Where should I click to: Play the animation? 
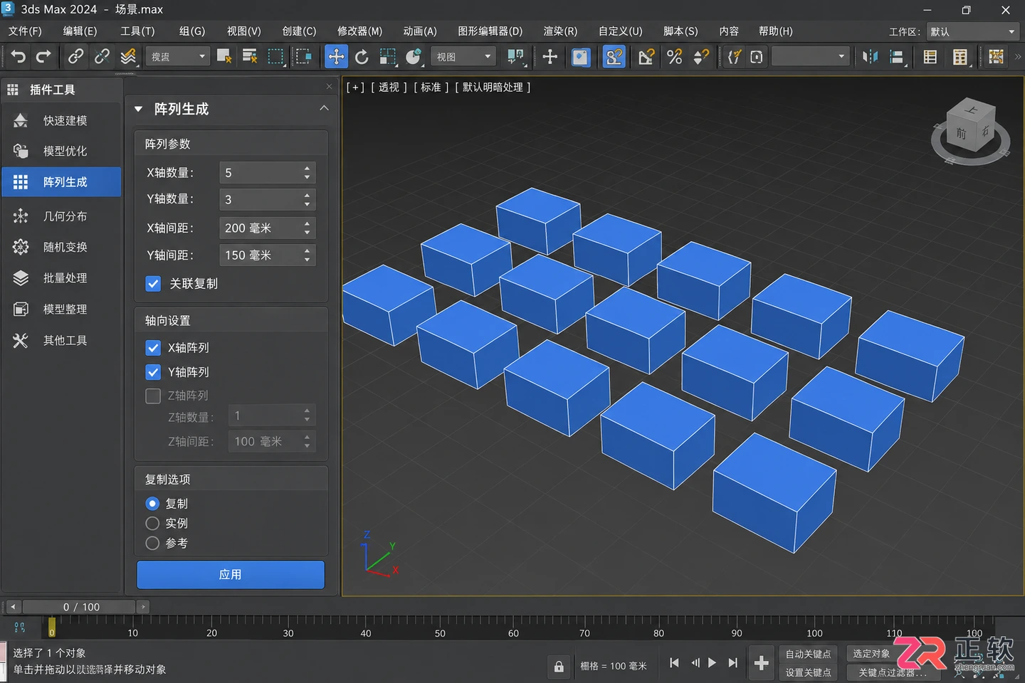coord(712,663)
